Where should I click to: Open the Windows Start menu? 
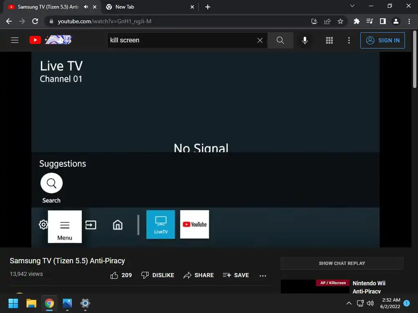pyautogui.click(x=13, y=303)
